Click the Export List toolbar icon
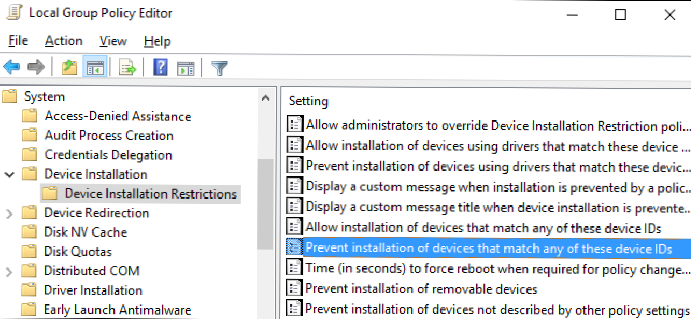The image size is (691, 319). point(127,68)
